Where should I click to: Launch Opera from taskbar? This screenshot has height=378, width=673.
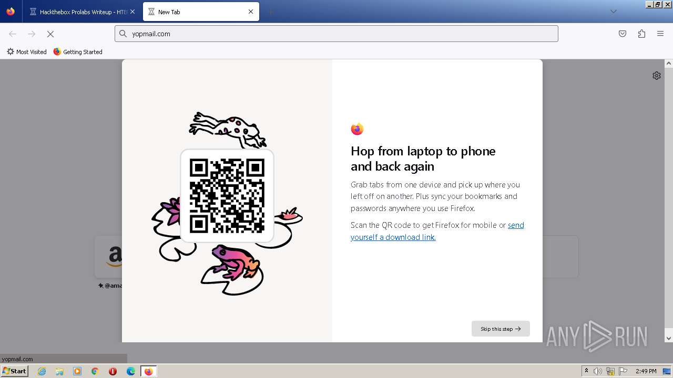(113, 371)
